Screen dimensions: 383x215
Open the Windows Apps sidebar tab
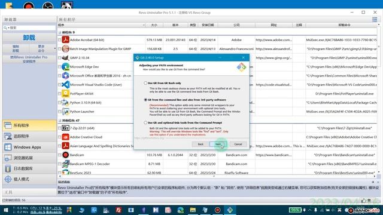click(x=29, y=147)
